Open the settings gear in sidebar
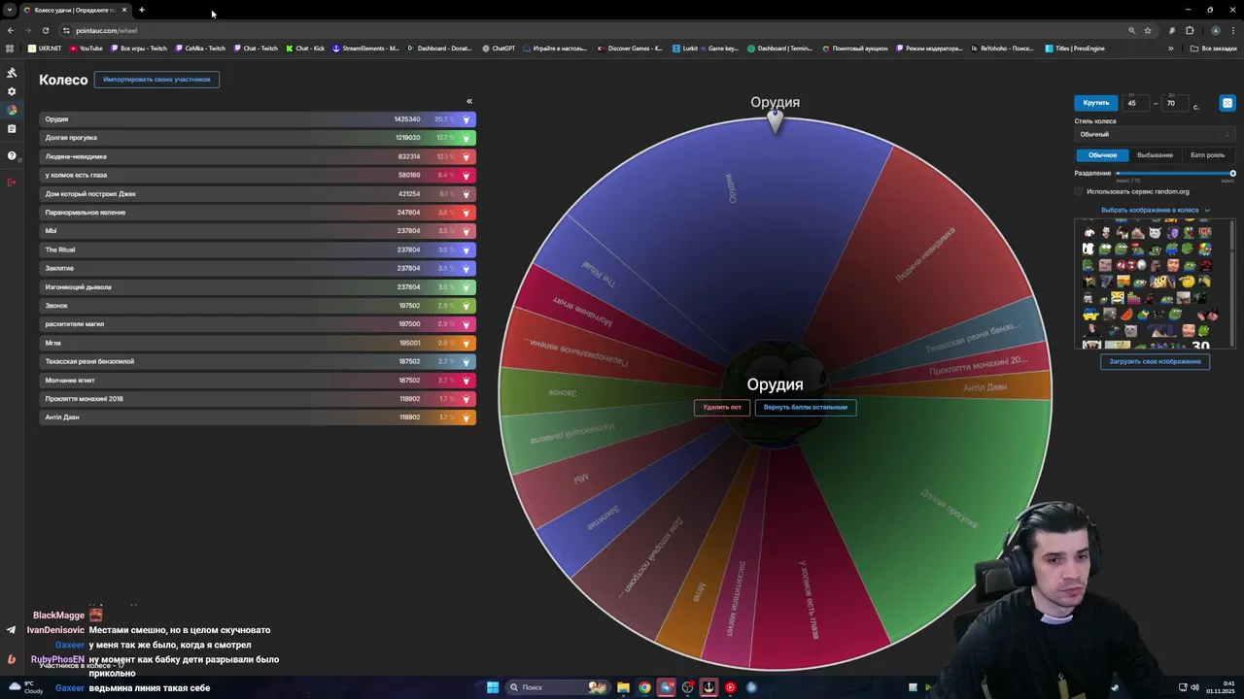The width and height of the screenshot is (1244, 699). [12, 91]
